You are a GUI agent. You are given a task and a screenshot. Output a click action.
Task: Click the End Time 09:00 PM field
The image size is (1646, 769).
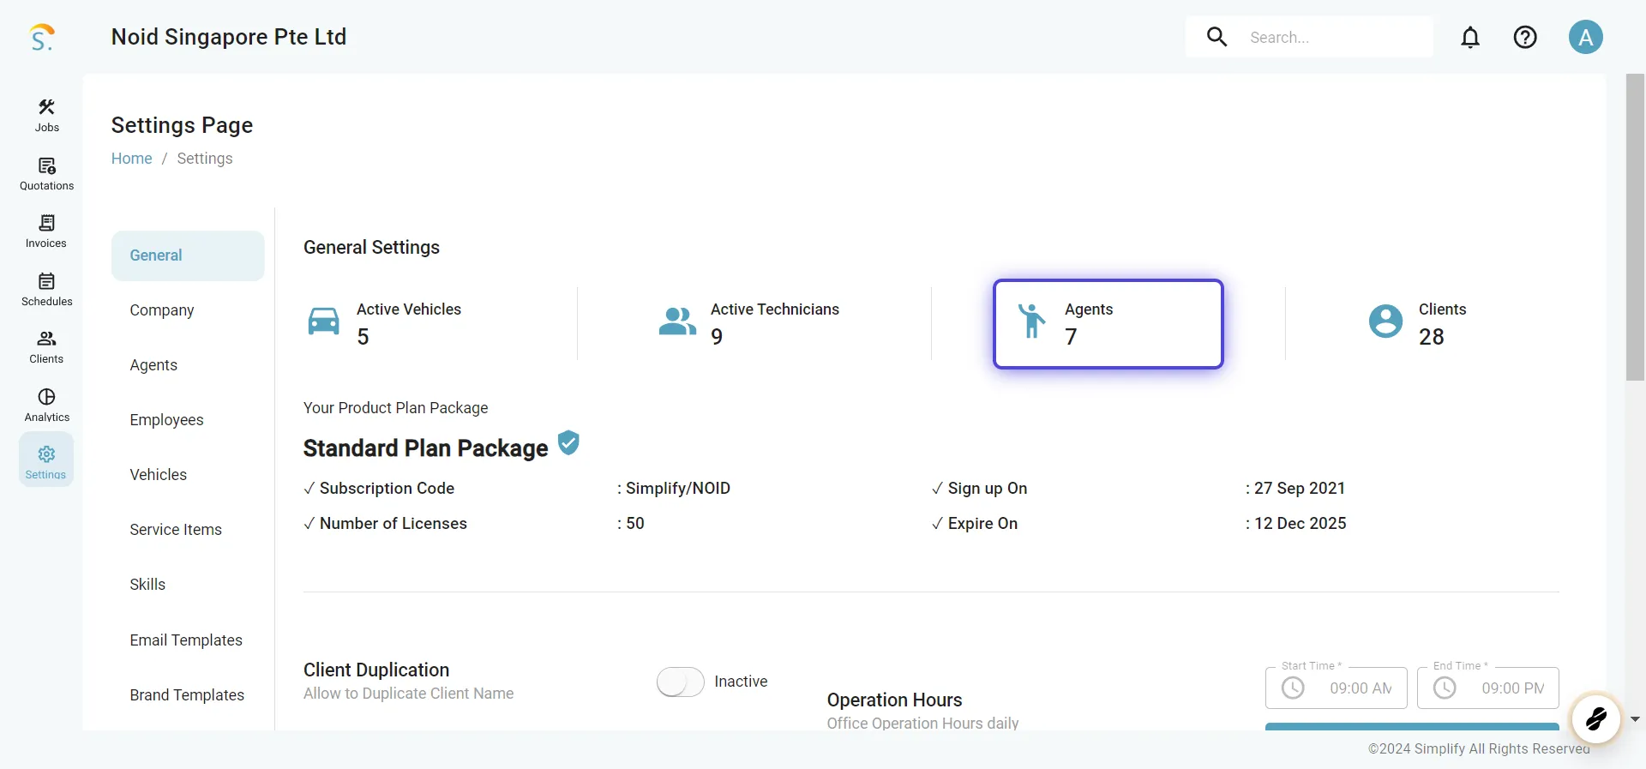point(1487,688)
